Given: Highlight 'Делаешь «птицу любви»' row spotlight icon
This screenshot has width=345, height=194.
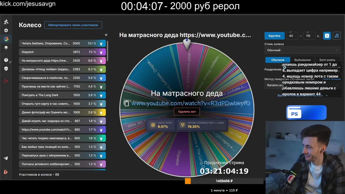Looking at the screenshot, I should [x=101, y=69].
